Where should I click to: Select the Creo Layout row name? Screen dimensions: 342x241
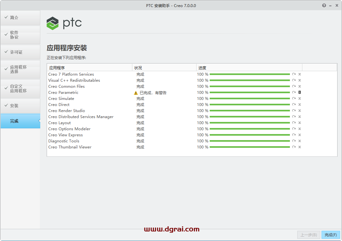click(59, 123)
